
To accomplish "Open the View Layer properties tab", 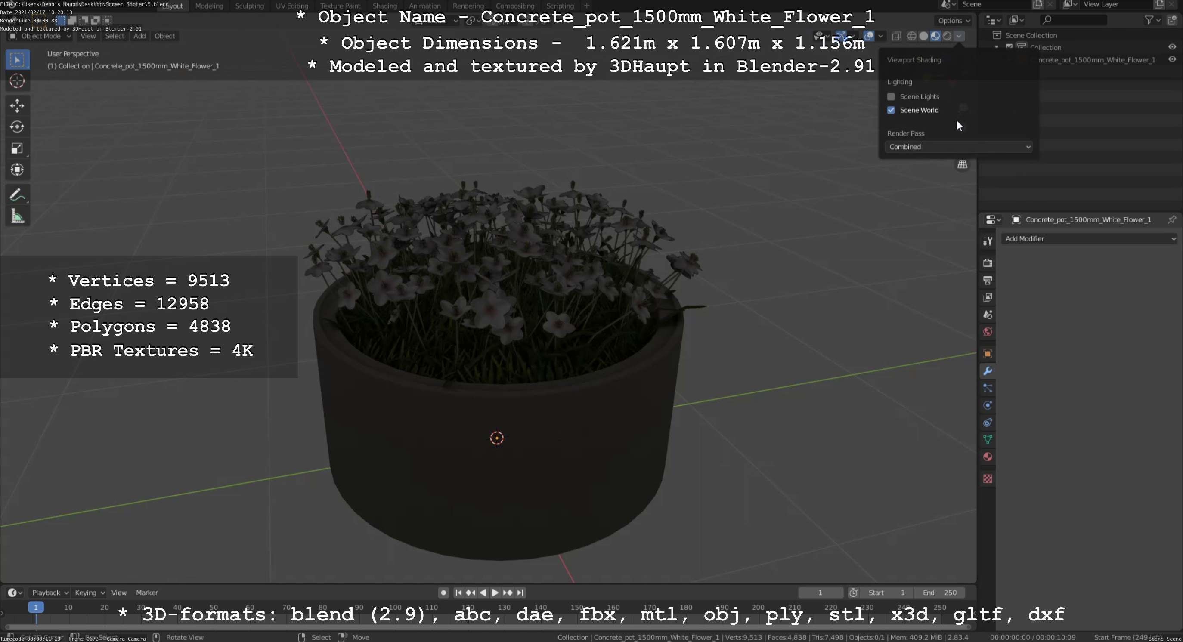I will (988, 297).
